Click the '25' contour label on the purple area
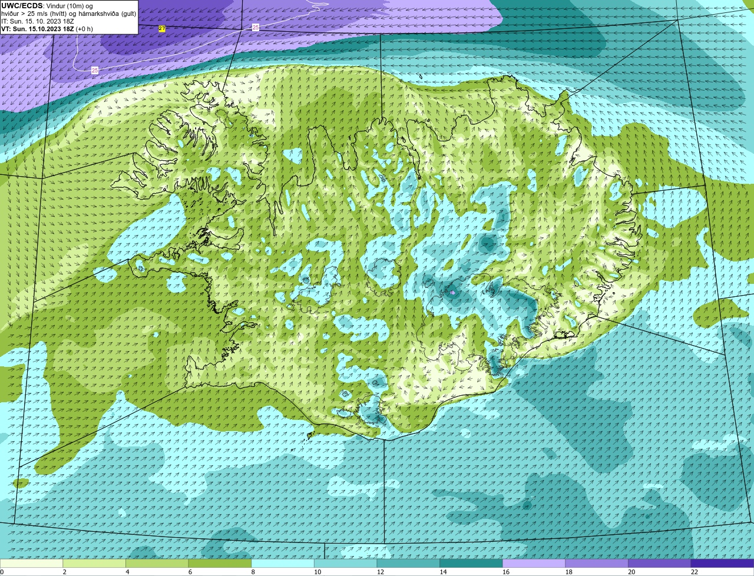This screenshot has height=576, width=754. tap(95, 70)
